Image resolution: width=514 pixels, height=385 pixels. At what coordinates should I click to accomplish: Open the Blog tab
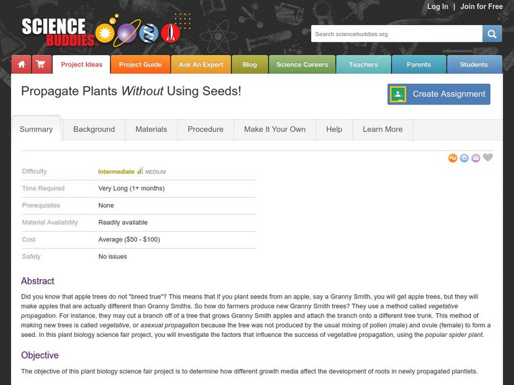250,65
